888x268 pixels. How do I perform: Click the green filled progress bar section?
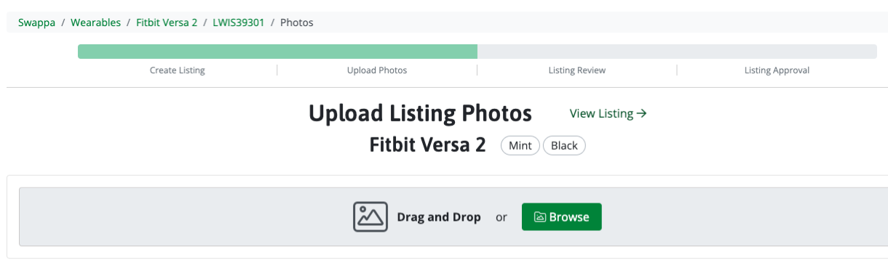click(277, 52)
